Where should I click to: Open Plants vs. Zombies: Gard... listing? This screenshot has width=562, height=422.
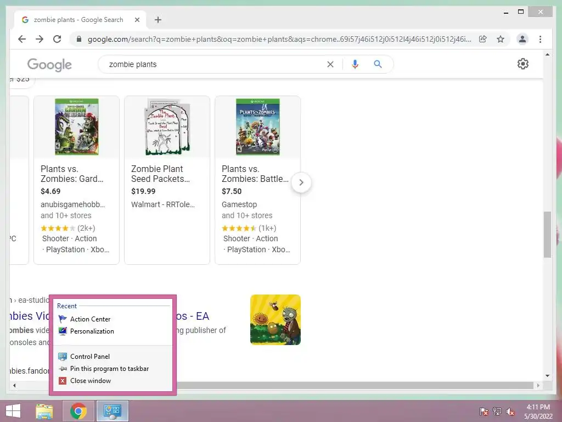[x=72, y=174]
